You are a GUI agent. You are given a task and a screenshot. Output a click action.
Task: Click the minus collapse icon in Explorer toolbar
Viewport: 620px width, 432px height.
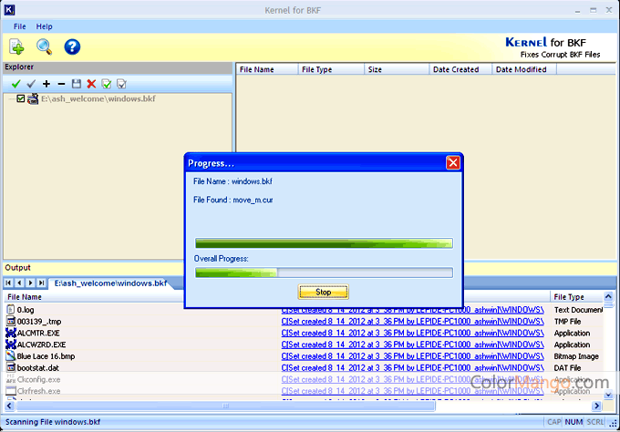(61, 84)
